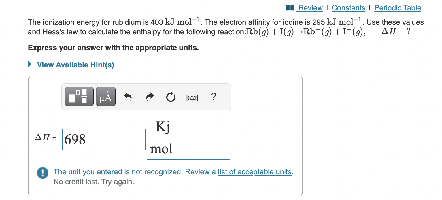Click the Kj/mol units field
The image size is (442, 200).
click(188, 137)
